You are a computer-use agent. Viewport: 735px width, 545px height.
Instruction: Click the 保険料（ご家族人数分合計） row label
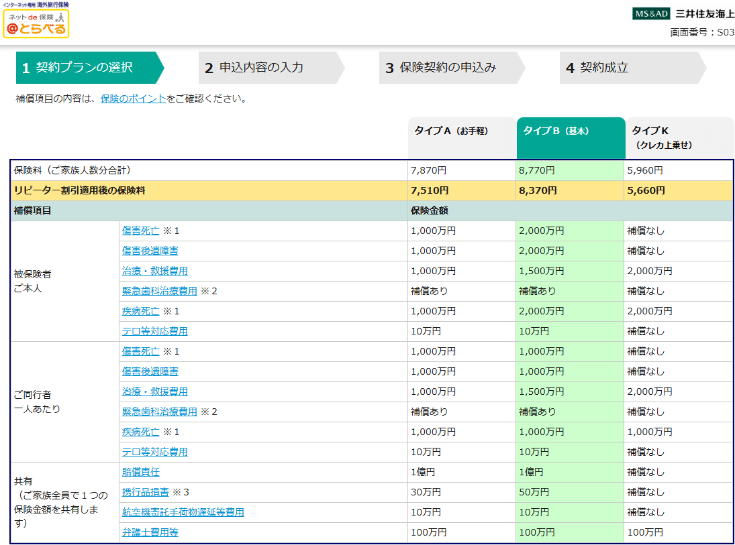click(72, 170)
